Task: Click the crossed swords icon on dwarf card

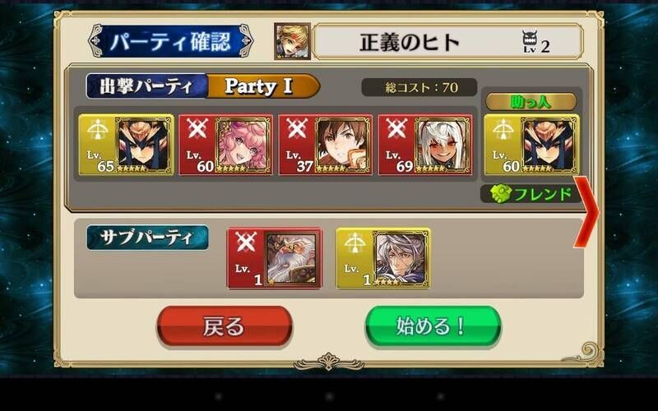Action: [x=245, y=242]
